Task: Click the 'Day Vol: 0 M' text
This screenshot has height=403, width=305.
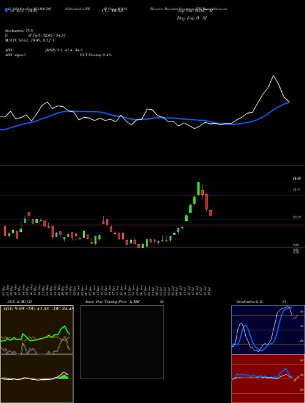Action: [x=192, y=18]
